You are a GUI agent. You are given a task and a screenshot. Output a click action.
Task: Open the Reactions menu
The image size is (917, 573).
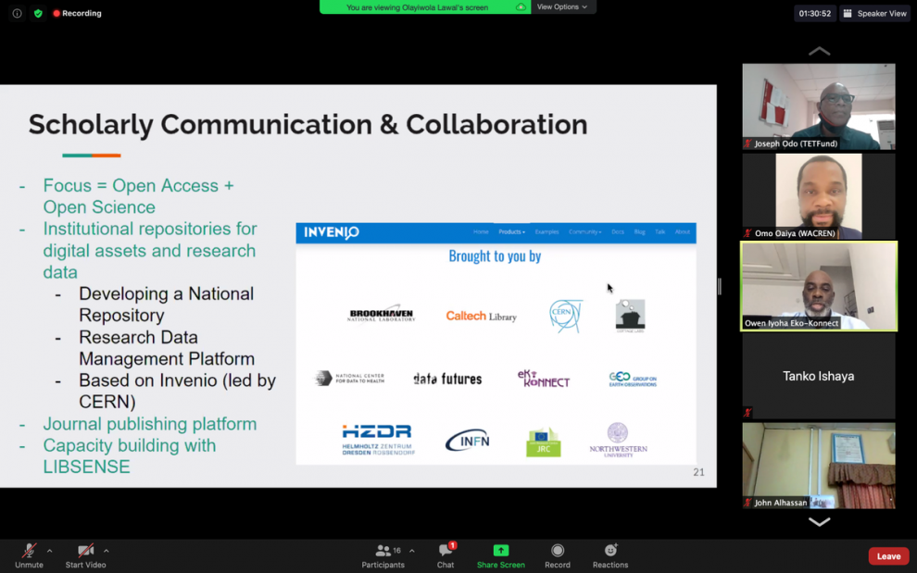click(x=610, y=551)
